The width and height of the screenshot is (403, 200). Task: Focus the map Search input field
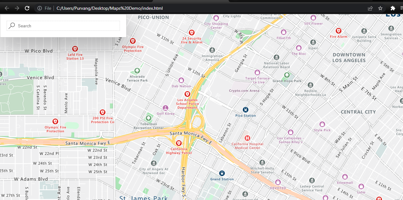[x=63, y=26]
